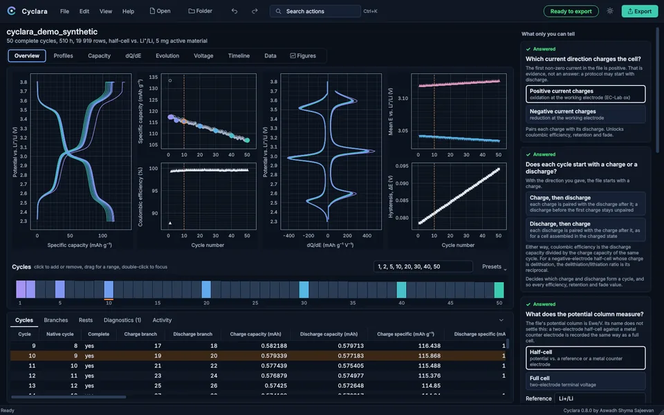Click the Native cycle column header
Image resolution: width=664 pixels, height=415 pixels.
tap(59, 334)
